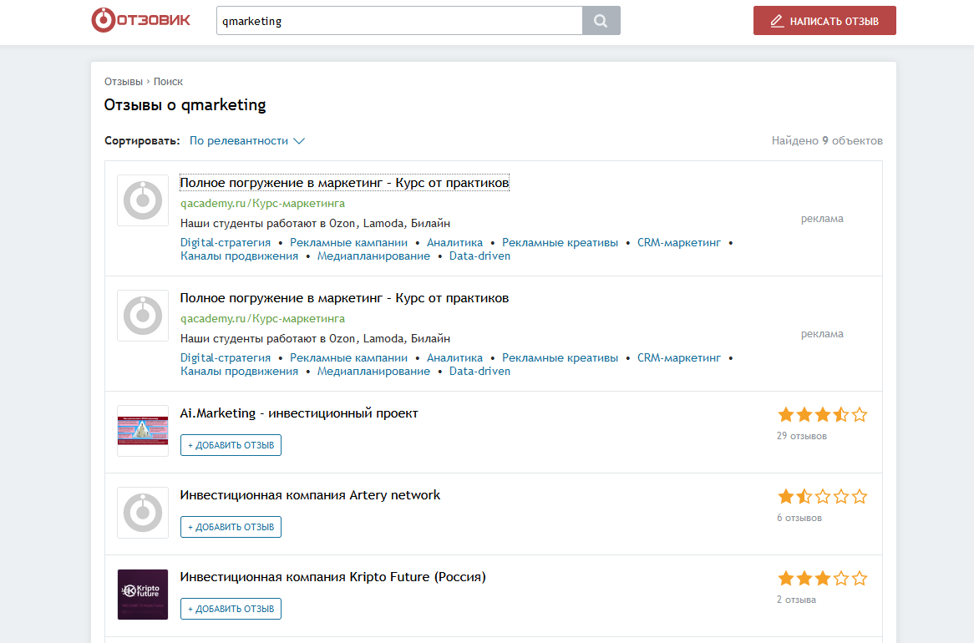The height and width of the screenshot is (643, 974).
Task: Click "Добавить отзыв" under Kripto Future
Action: click(x=231, y=609)
